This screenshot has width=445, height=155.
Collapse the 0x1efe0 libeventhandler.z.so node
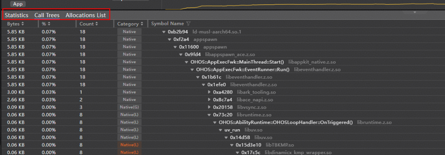coord(204,85)
